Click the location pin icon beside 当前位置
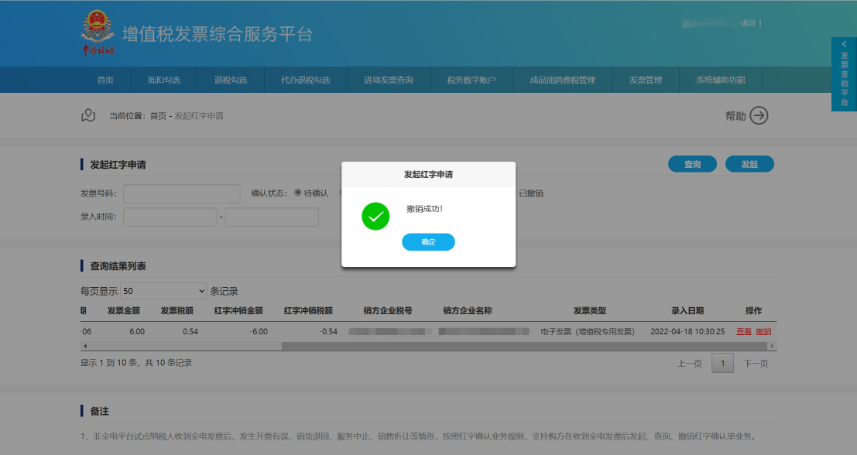857x455 pixels. point(88,116)
